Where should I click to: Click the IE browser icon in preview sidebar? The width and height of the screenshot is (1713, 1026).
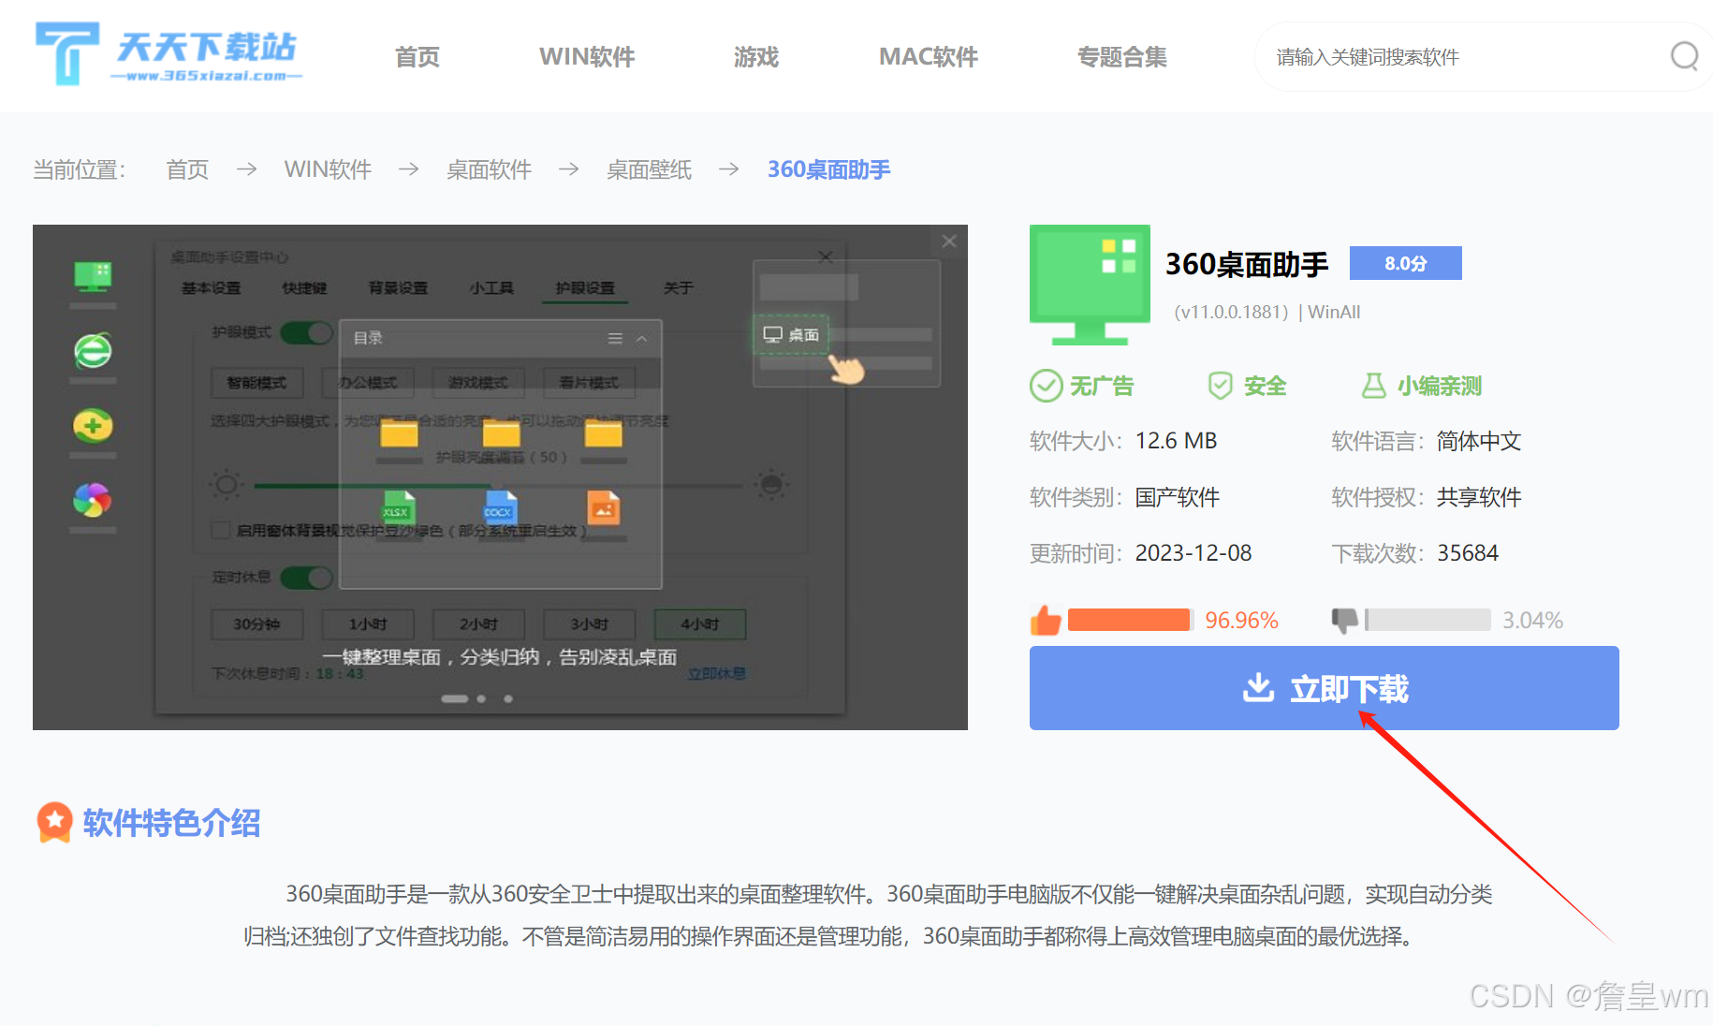pyautogui.click(x=93, y=351)
